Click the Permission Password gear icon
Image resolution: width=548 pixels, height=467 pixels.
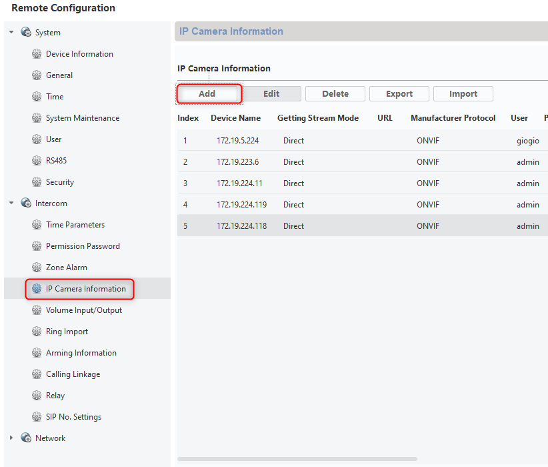37,246
